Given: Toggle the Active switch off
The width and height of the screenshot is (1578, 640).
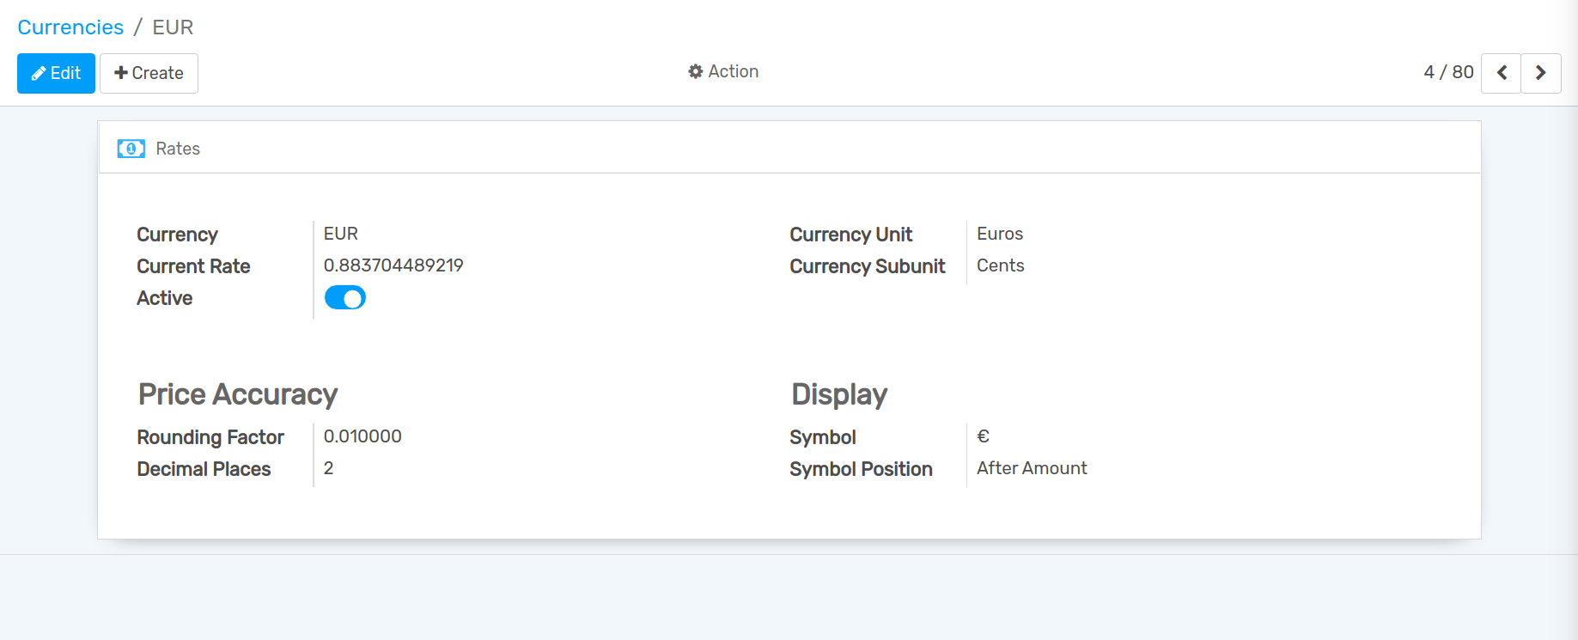Looking at the screenshot, I should (344, 298).
